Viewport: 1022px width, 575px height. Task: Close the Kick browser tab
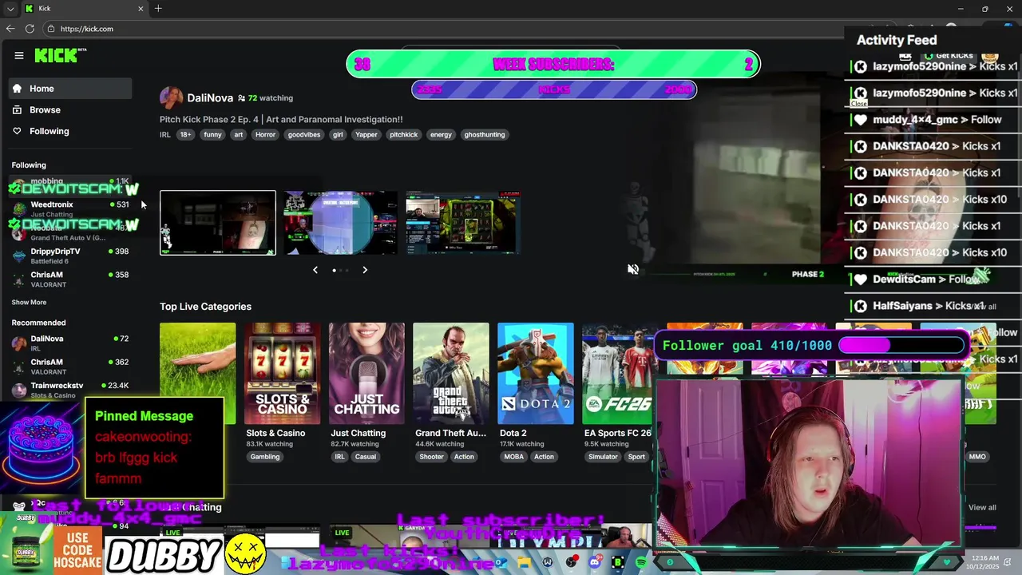141,9
